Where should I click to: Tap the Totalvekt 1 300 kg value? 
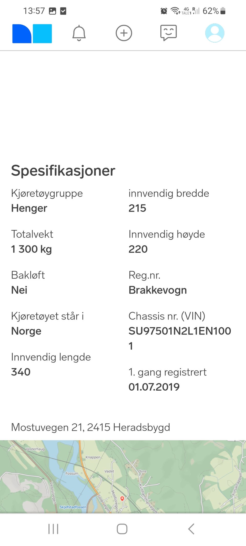[x=32, y=249]
